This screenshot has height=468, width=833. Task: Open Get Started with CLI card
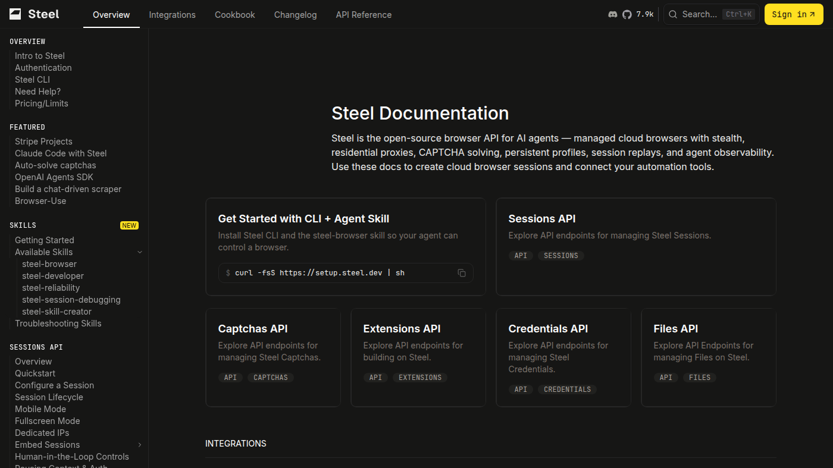346,247
